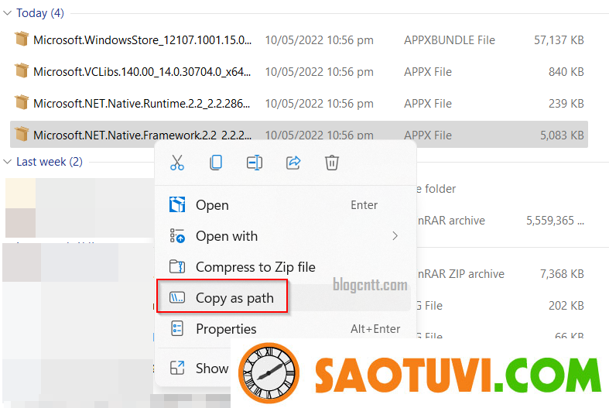Click the nRAR ZIP archive type cell

pyautogui.click(x=460, y=274)
